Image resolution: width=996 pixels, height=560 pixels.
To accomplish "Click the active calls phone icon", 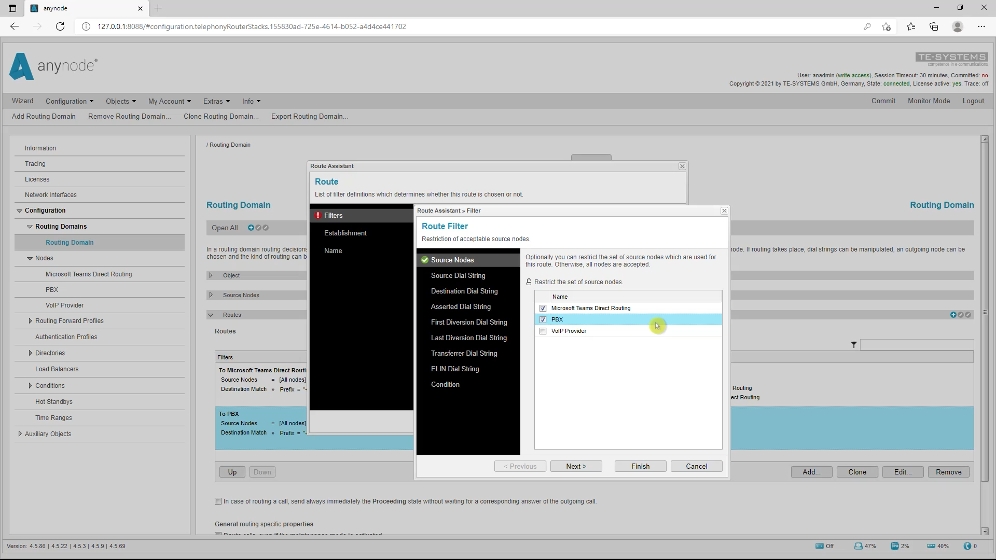I will pos(967,546).
